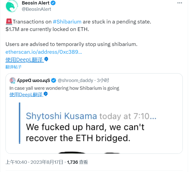Click the top 使用DeepL翻译 link
Screen dimensions: 189x172
[x=24, y=59]
